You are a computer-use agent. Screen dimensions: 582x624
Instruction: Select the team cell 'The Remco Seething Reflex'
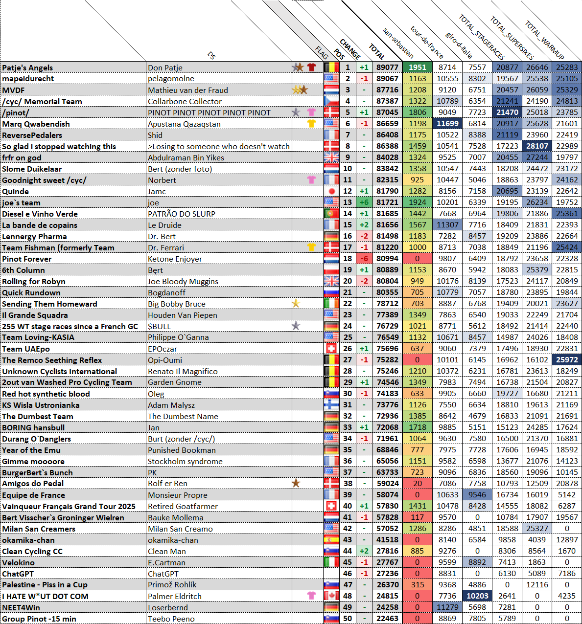tap(73, 360)
